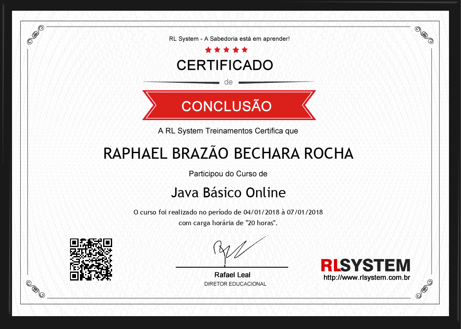
Task: Click the QR code on the certificate
Action: (91, 259)
